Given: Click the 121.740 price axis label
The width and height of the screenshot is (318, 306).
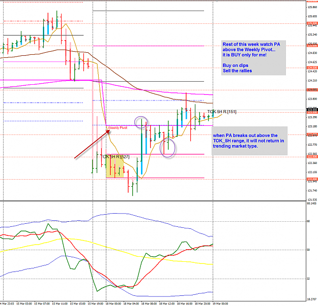Looking at the screenshot, I should pyautogui.click(x=312, y=190).
